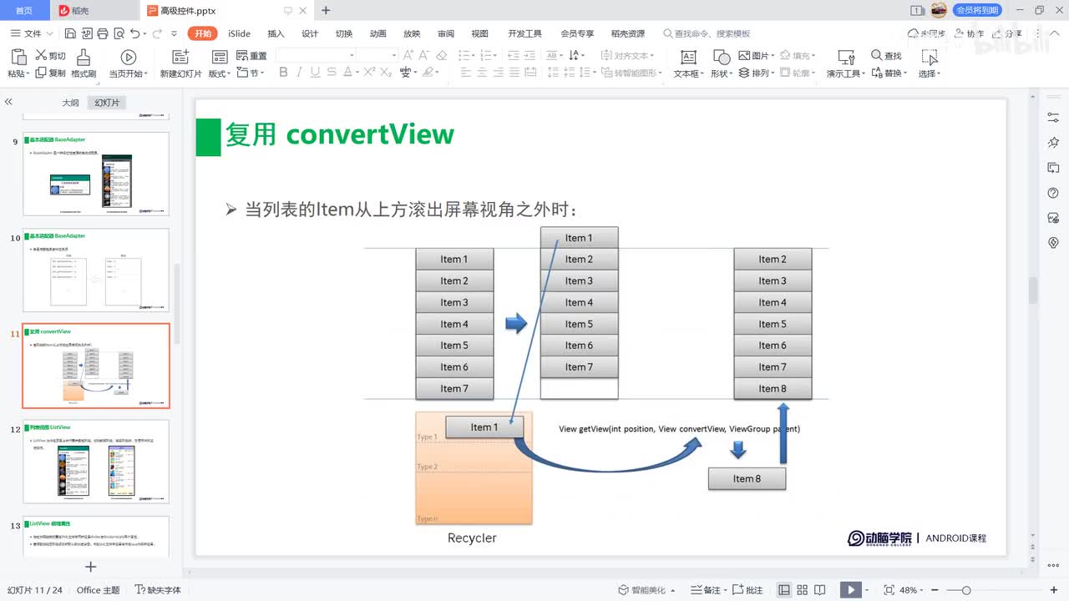Click the Missing Fonts (缺失字体) status button
This screenshot has width=1069, height=601.
coord(158,589)
